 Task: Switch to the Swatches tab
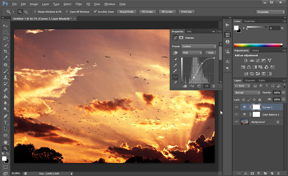pyautogui.click(x=249, y=21)
